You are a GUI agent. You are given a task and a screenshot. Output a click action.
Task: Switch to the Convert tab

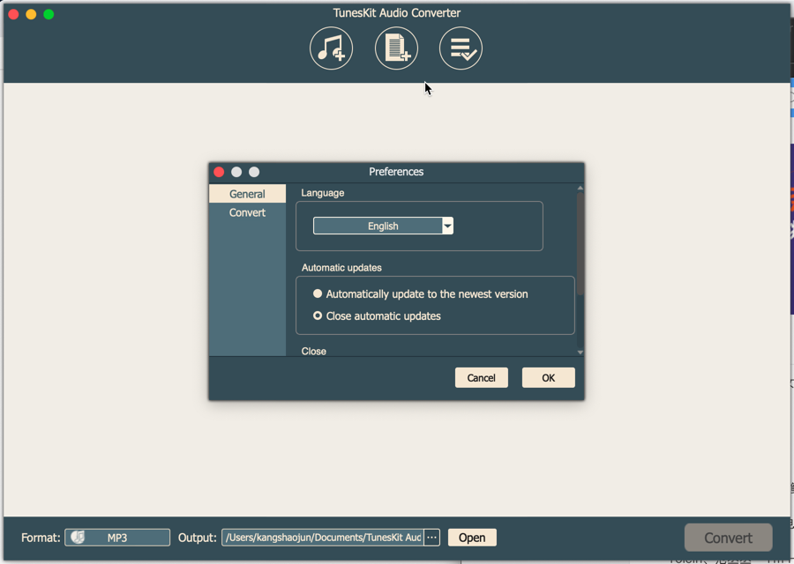click(x=246, y=212)
